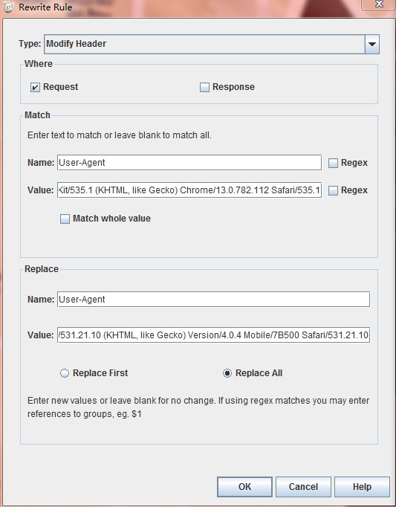
Task: Select the Modify Header combo box
Action: click(212, 44)
